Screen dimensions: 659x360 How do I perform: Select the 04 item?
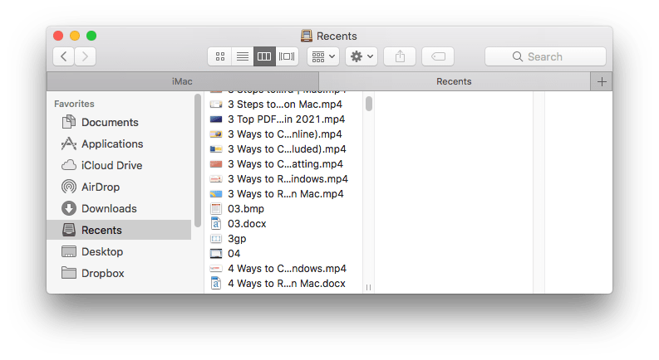point(283,254)
